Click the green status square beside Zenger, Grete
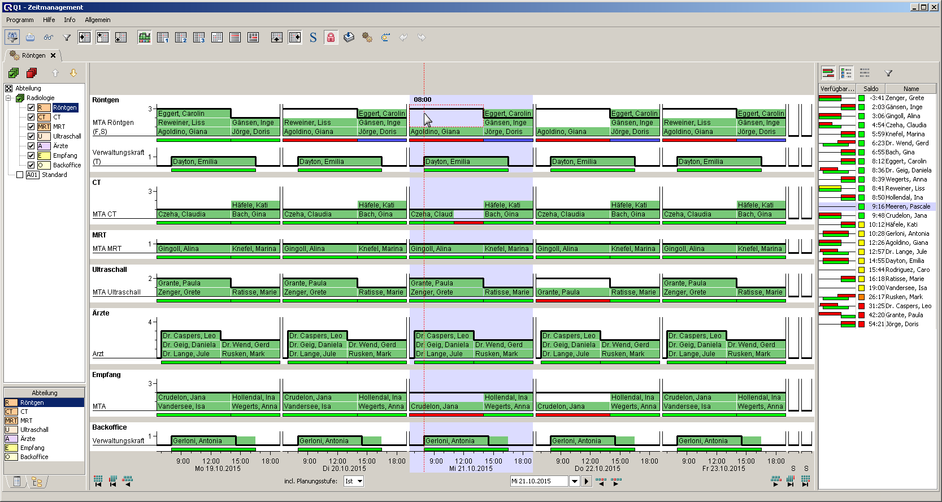This screenshot has height=502, width=942. pos(861,98)
